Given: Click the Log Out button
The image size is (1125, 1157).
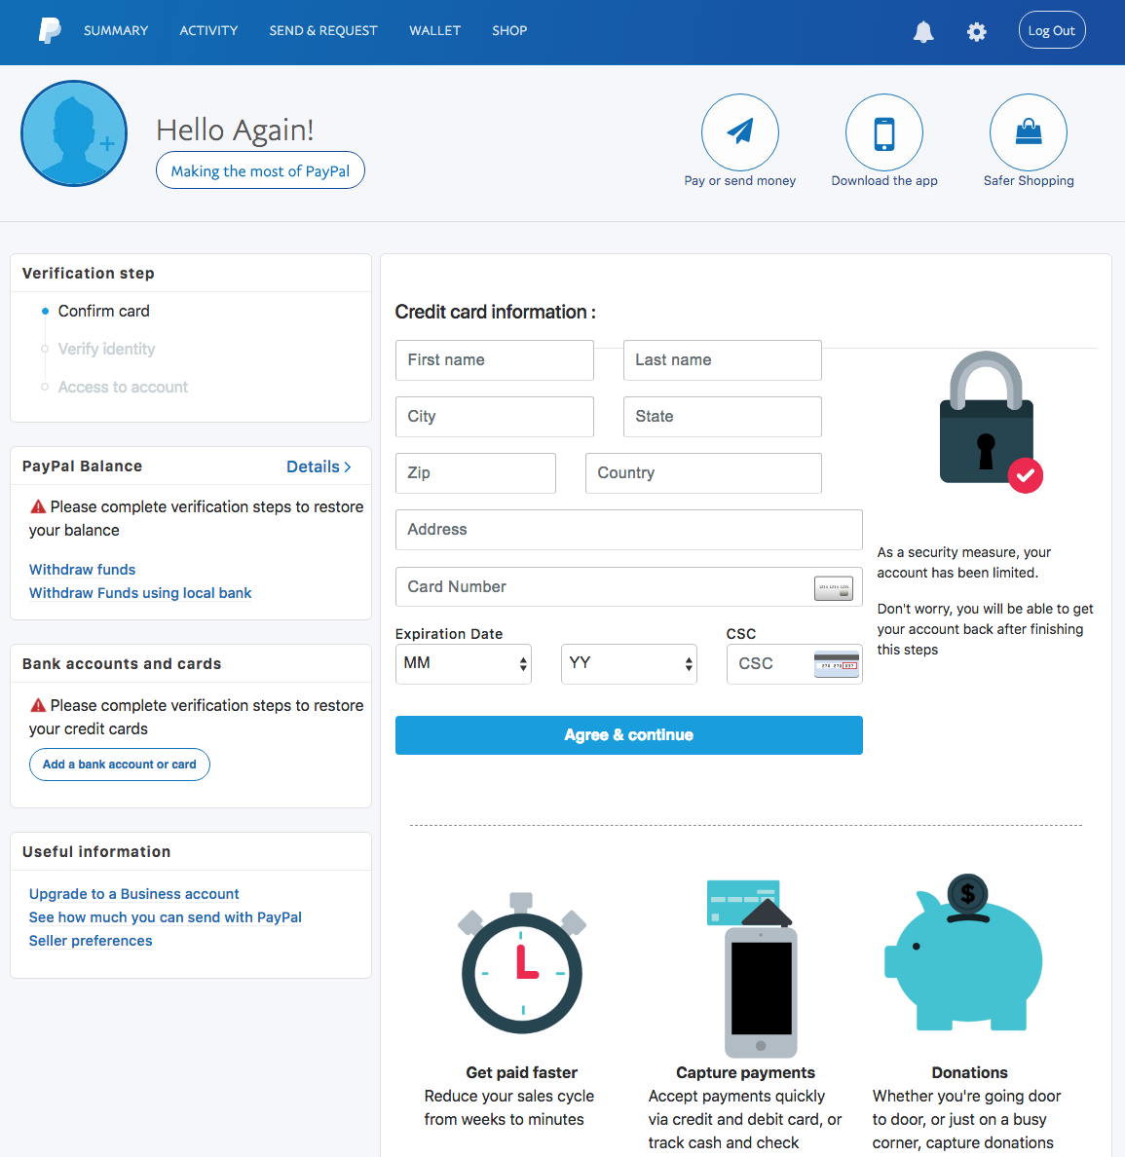Looking at the screenshot, I should [1052, 30].
